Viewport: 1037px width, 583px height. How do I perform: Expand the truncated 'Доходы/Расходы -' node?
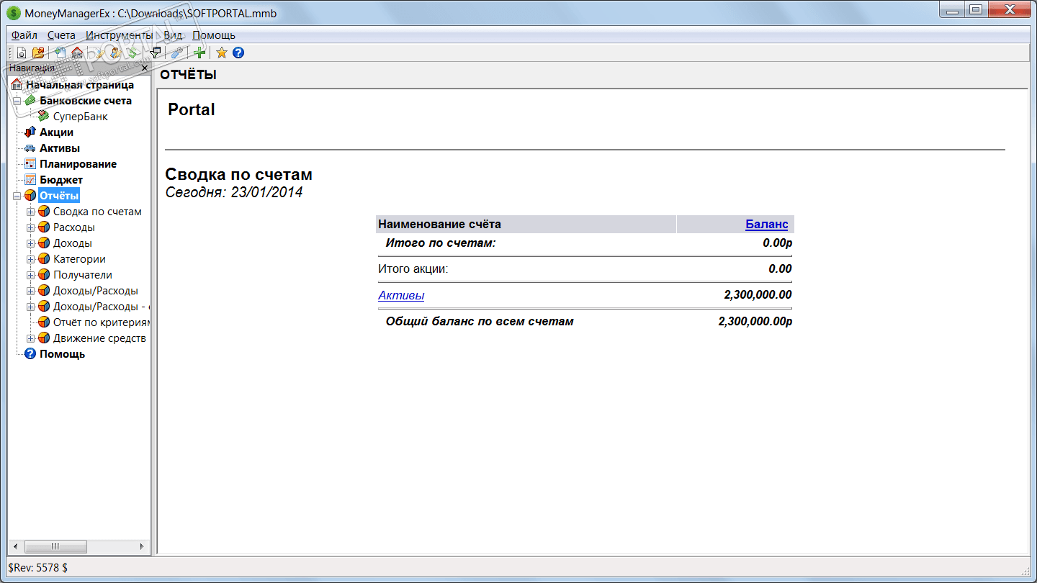click(x=30, y=307)
